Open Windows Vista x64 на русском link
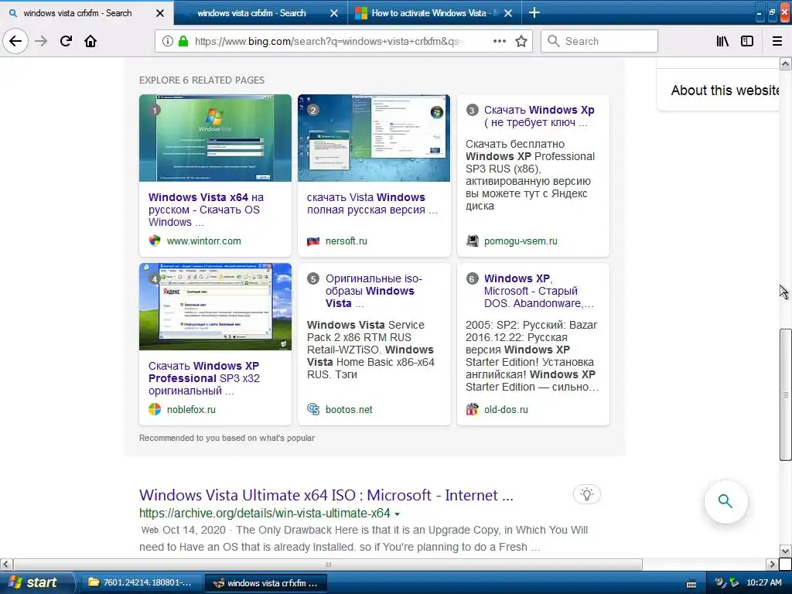The height and width of the screenshot is (594, 792). point(206,210)
